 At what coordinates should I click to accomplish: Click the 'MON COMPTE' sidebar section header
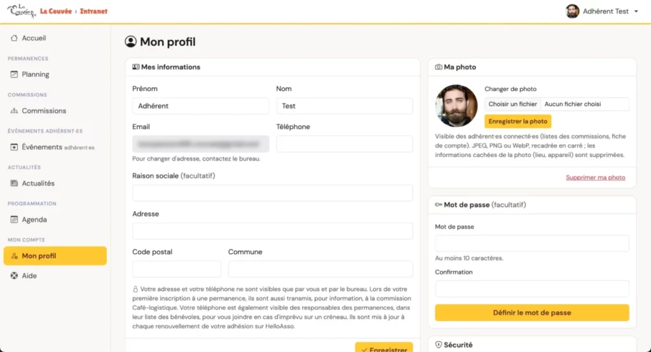tap(26, 240)
